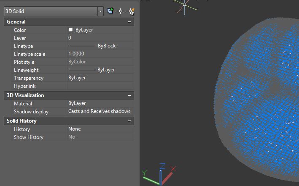
Task: Select the Plot style property label
Action: [24, 62]
